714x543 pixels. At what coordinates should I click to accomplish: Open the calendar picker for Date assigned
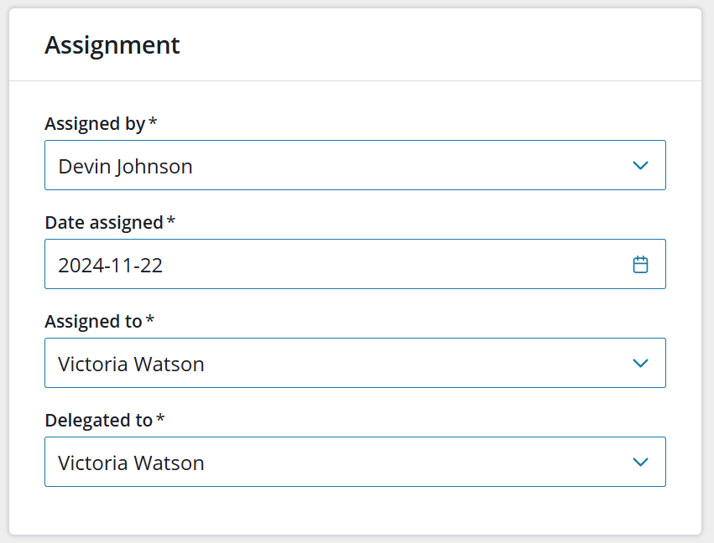[640, 264]
